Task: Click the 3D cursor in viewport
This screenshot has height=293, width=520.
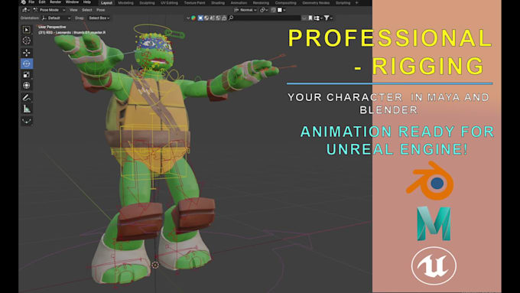Action: (155, 265)
